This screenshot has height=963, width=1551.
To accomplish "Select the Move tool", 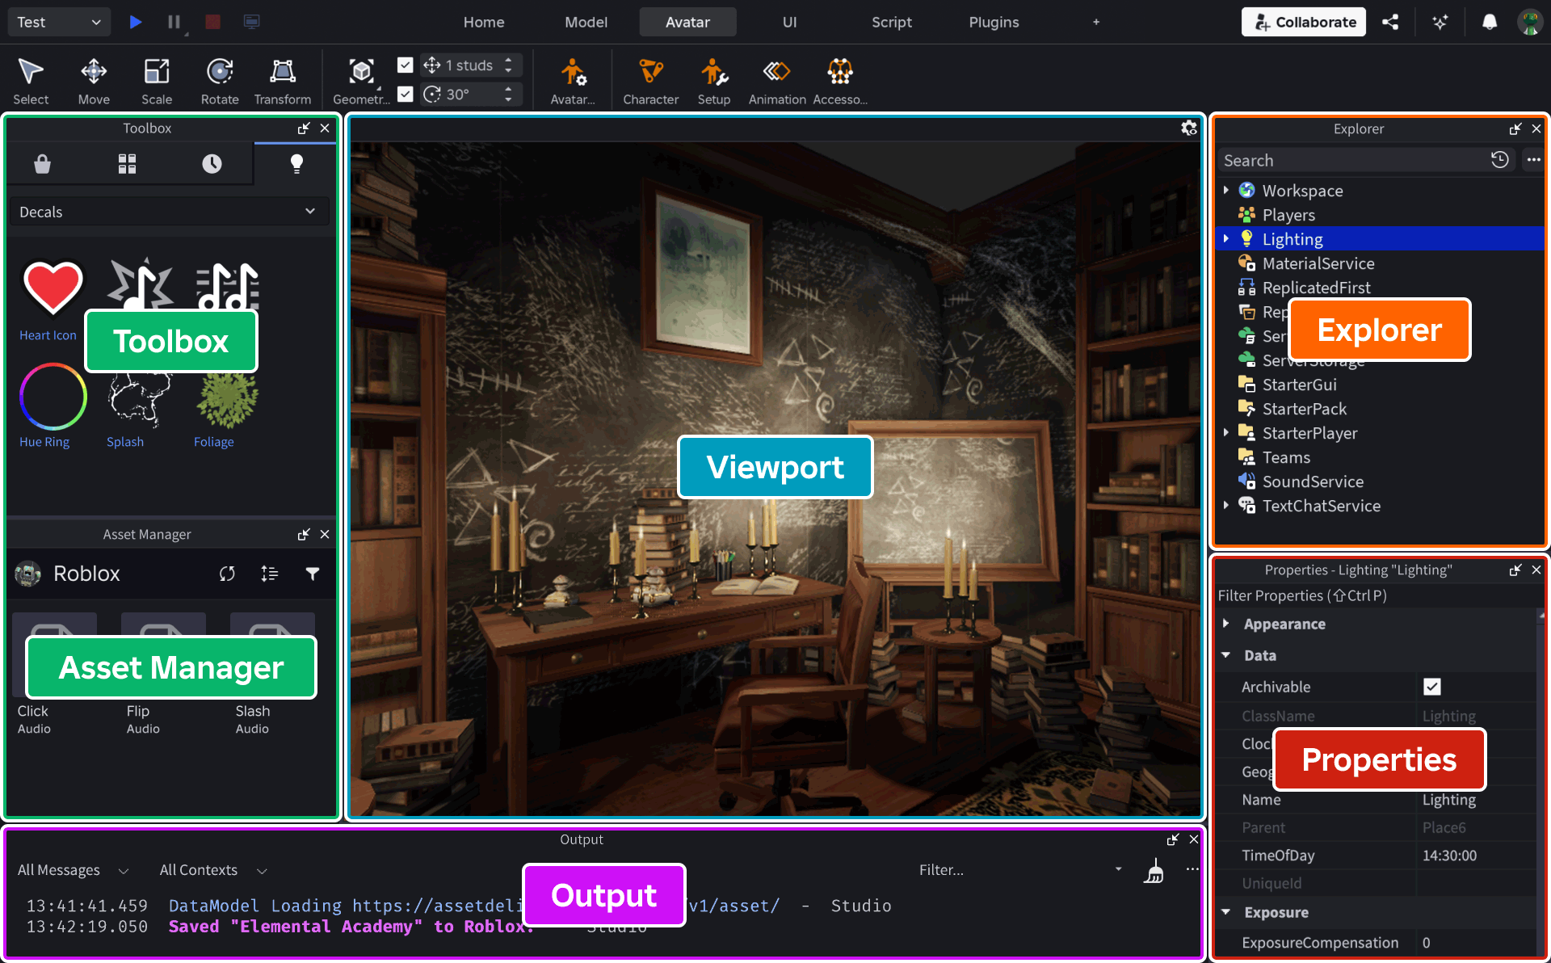I will pyautogui.click(x=94, y=79).
